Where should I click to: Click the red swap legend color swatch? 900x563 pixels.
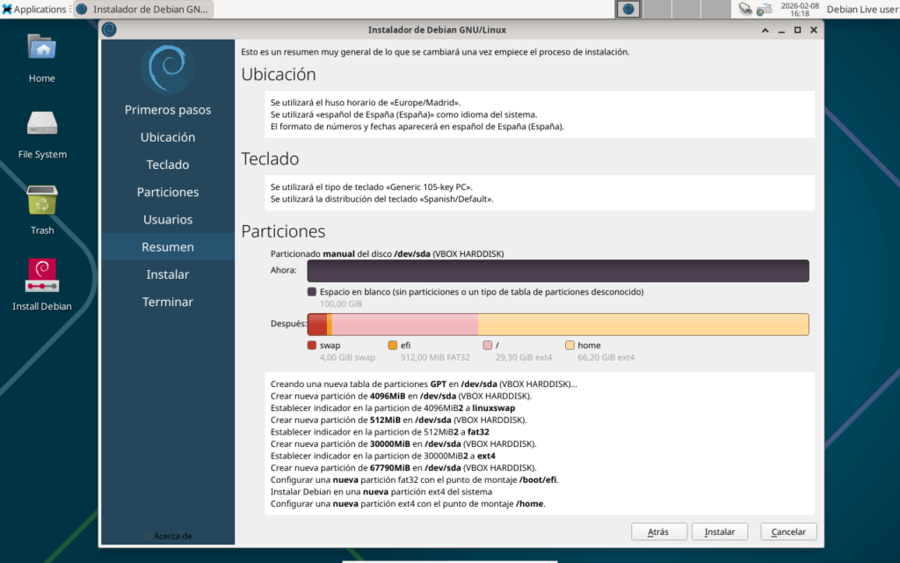point(312,346)
